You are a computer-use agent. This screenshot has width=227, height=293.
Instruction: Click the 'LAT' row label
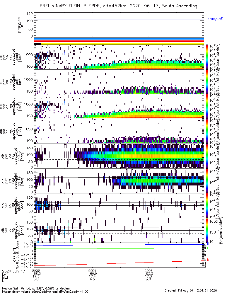coord(5,275)
